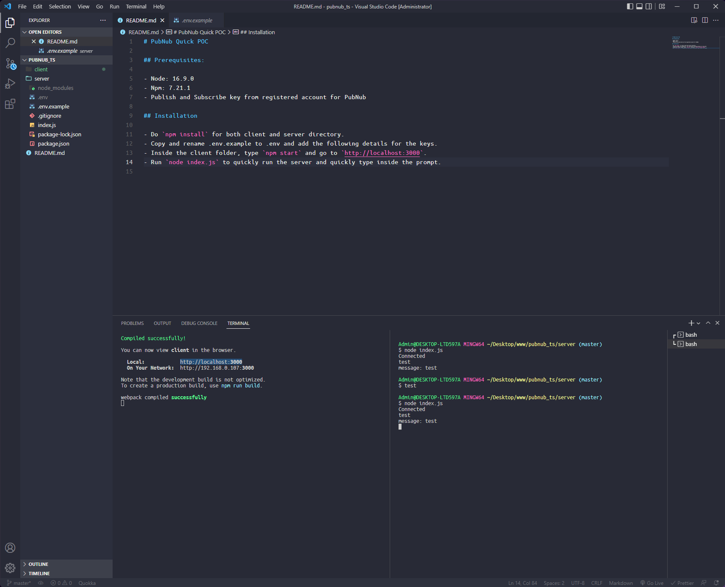Click Prettier in the status bar

pos(682,583)
